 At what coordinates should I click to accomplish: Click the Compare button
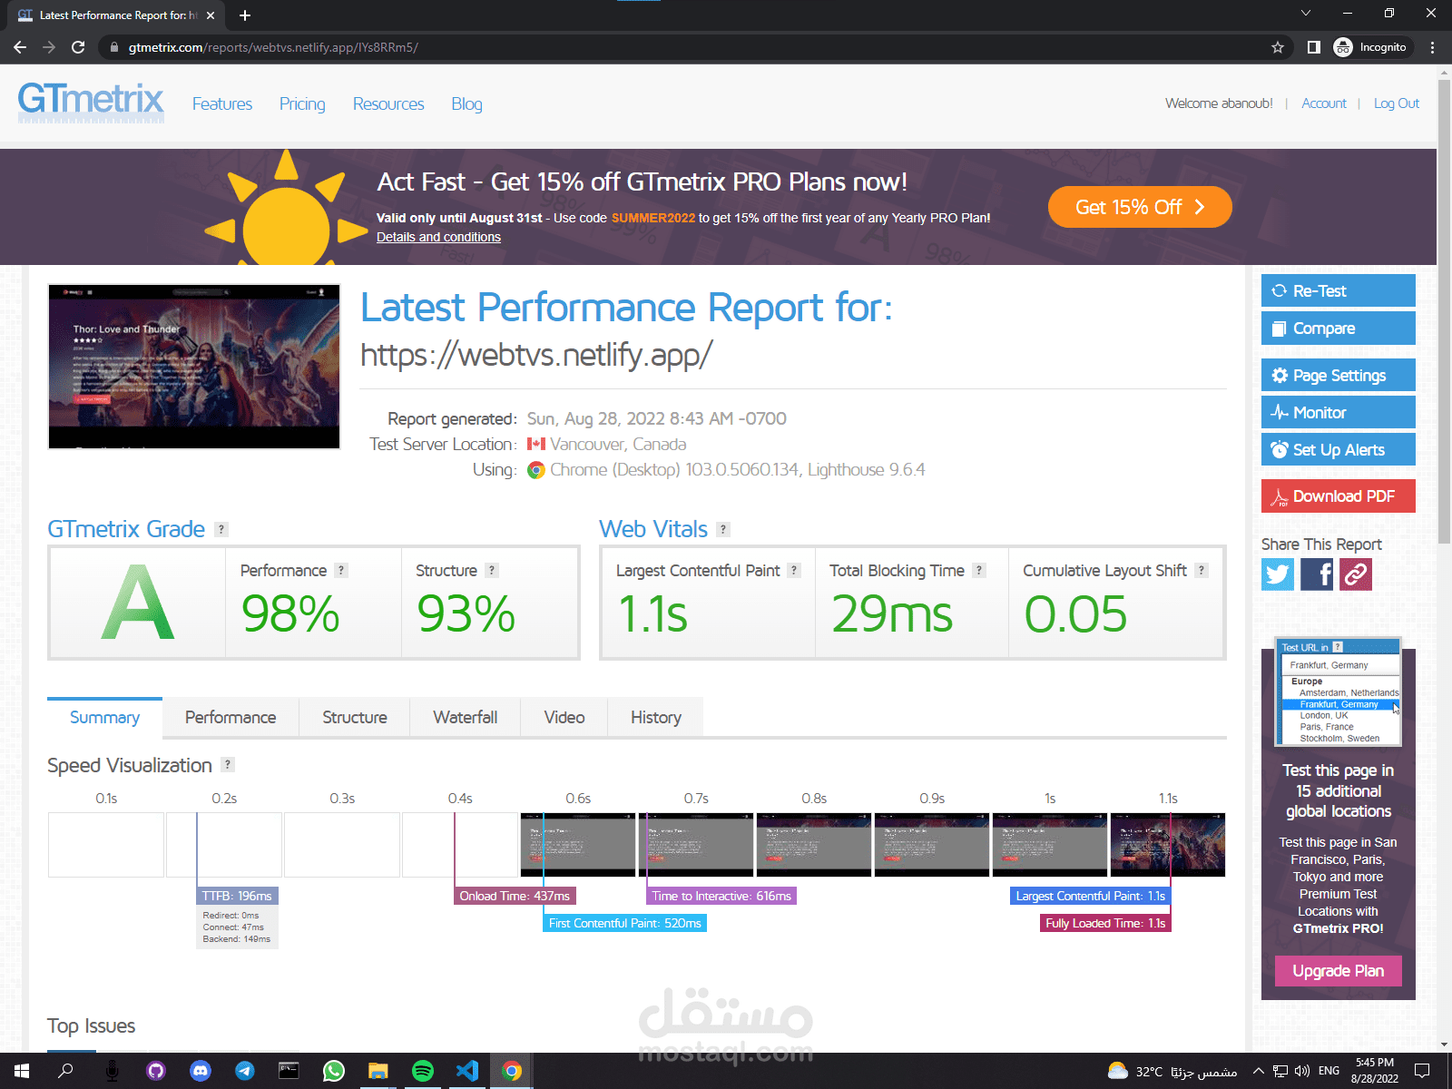(x=1338, y=328)
